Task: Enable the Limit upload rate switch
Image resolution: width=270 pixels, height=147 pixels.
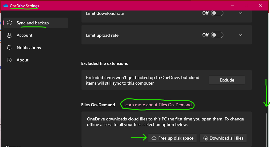Action: coord(217,35)
